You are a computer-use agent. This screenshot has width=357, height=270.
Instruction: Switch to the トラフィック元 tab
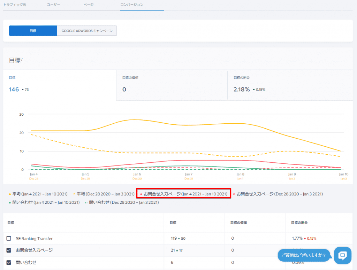[x=15, y=5]
